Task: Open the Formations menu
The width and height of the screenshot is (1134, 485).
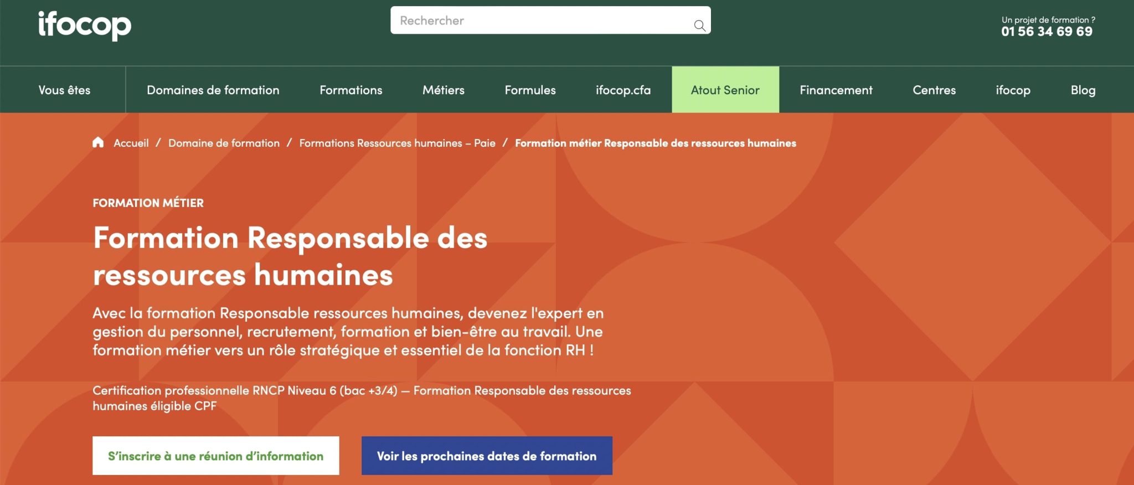Action: (x=351, y=90)
